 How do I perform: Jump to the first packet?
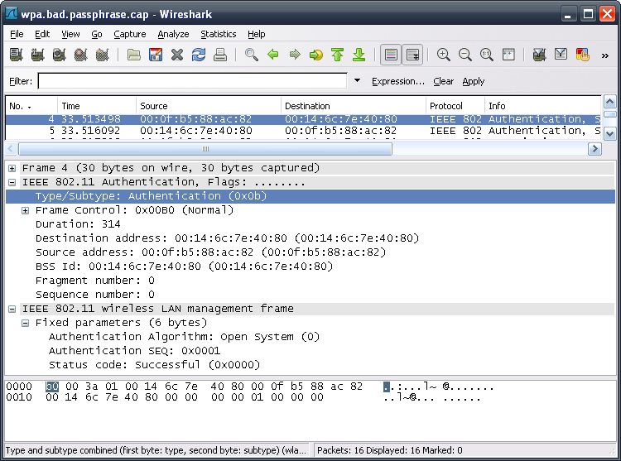337,55
